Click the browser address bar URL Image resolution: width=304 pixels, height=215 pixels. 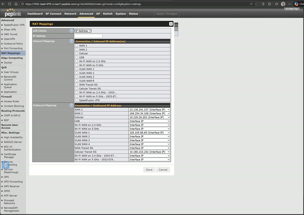pyautogui.click(x=83, y=4)
